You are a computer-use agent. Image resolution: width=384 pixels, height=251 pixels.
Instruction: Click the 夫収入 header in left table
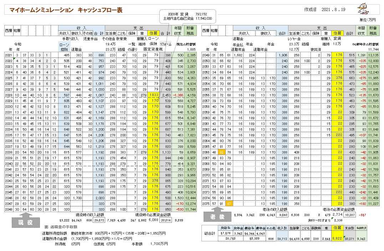[65, 33]
